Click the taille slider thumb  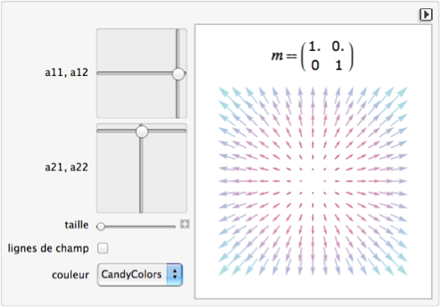[101, 227]
